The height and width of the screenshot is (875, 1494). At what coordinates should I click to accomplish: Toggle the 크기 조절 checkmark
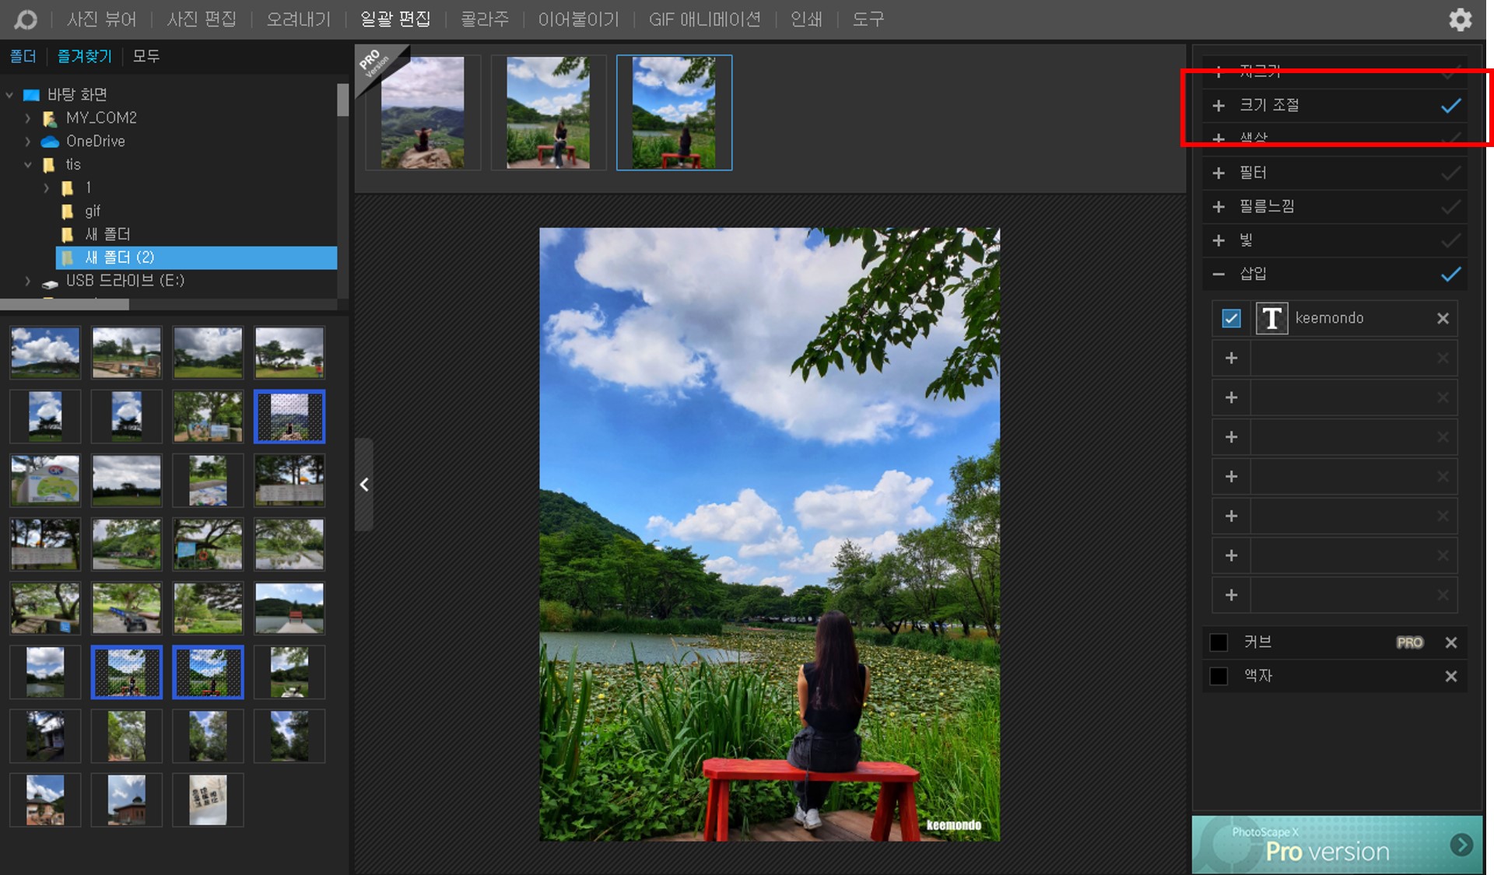tap(1450, 106)
